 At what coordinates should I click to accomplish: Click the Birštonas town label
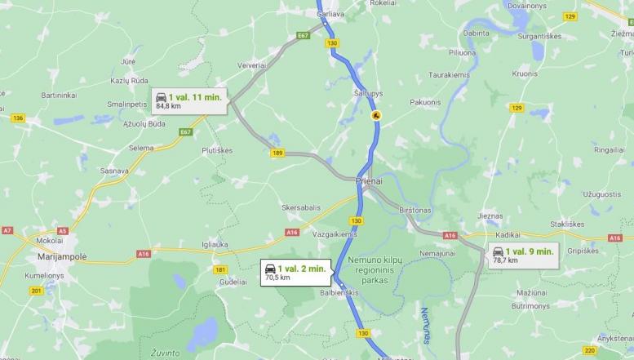415,211
